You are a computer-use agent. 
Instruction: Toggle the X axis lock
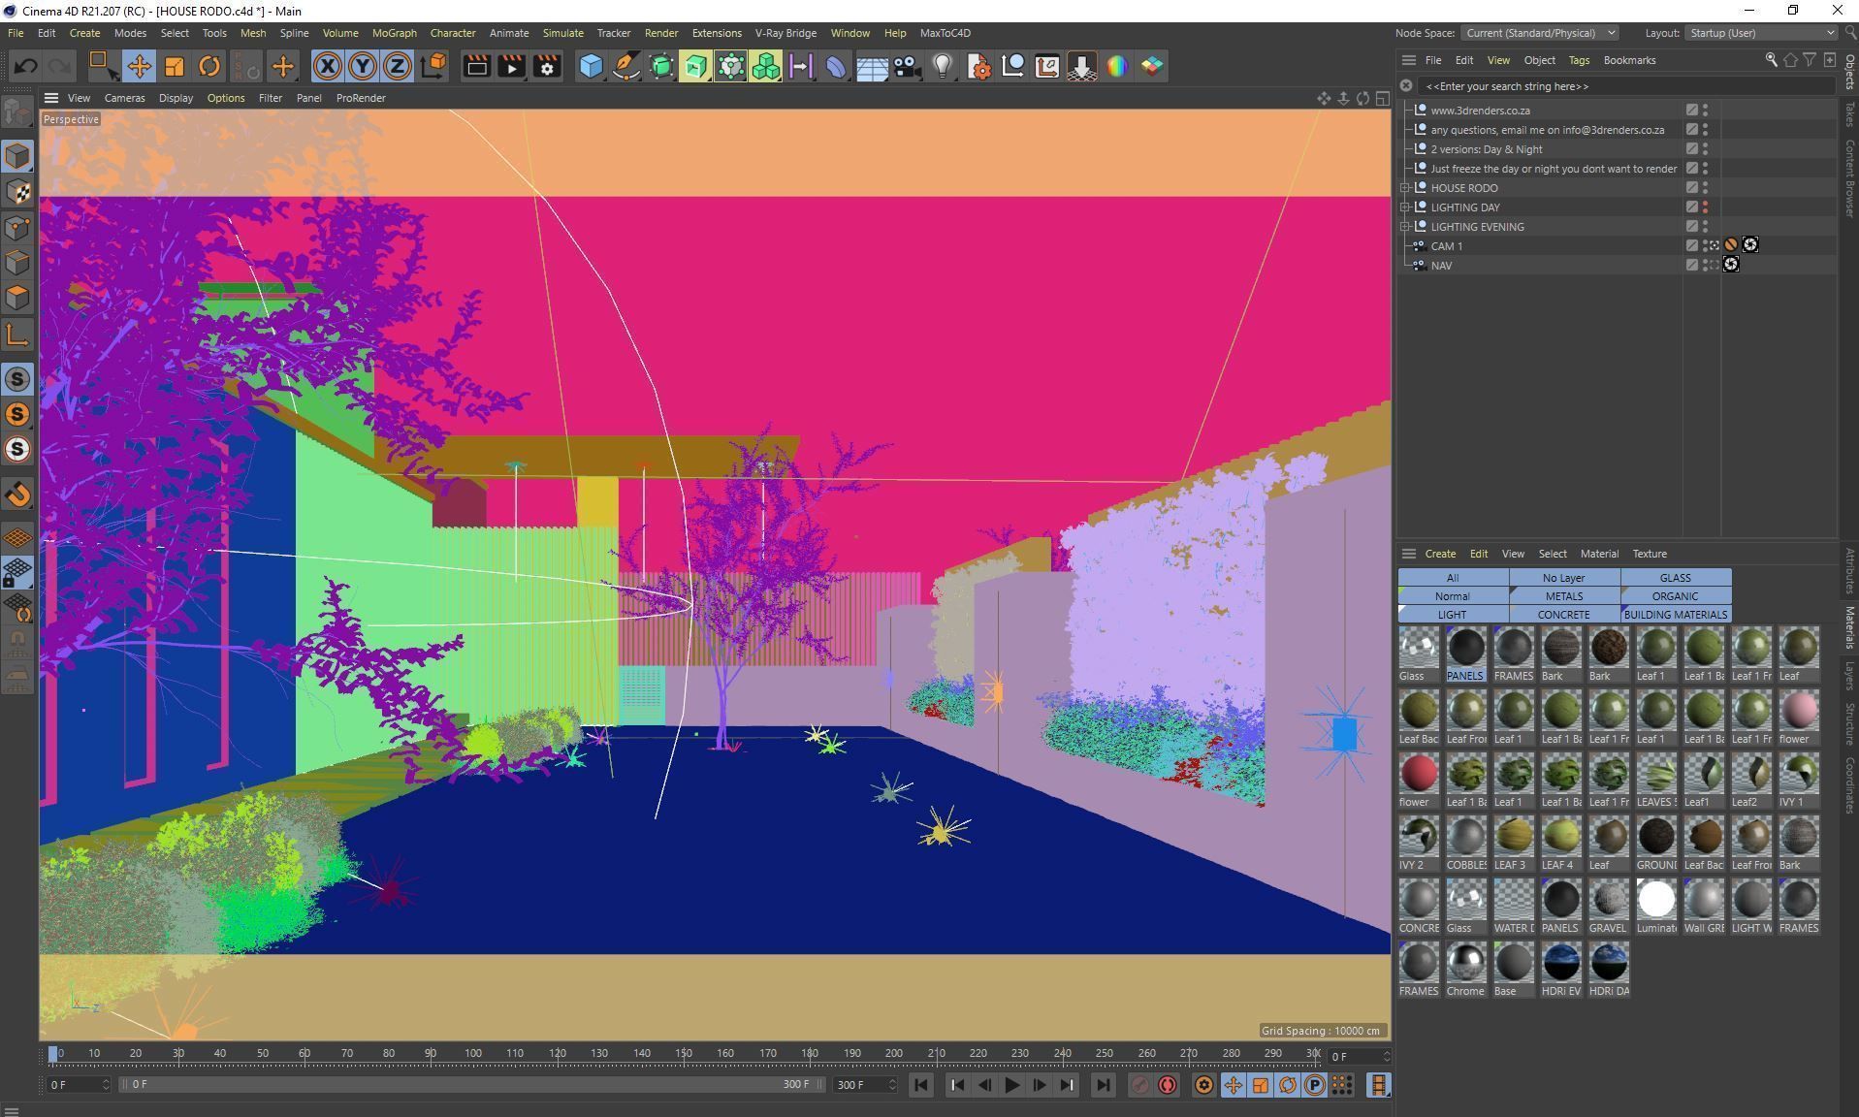(x=328, y=66)
